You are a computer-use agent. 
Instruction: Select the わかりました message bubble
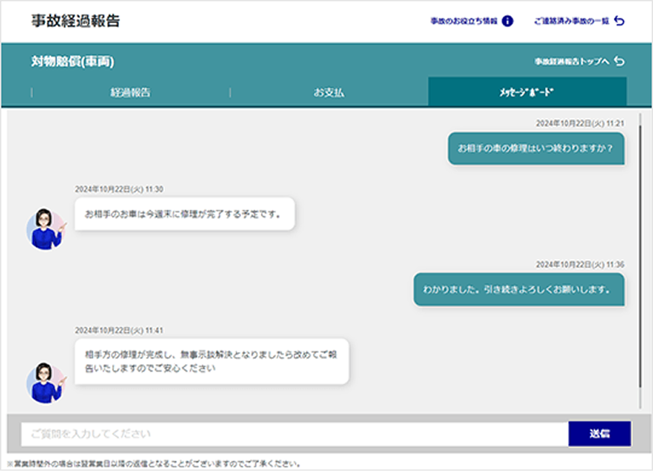[x=518, y=289]
